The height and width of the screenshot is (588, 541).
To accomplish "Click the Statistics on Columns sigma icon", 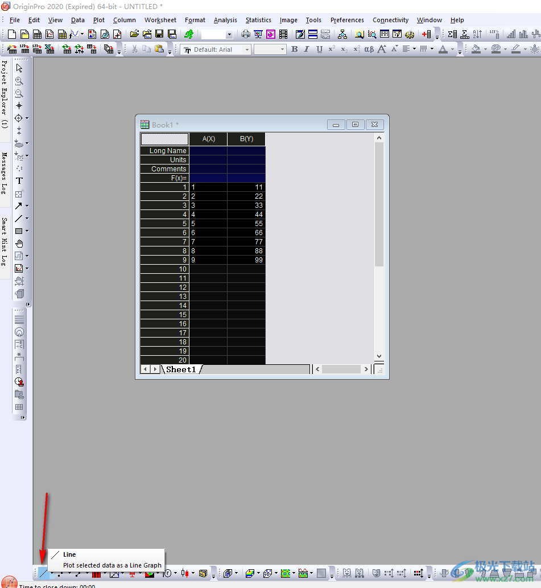I will [x=452, y=35].
